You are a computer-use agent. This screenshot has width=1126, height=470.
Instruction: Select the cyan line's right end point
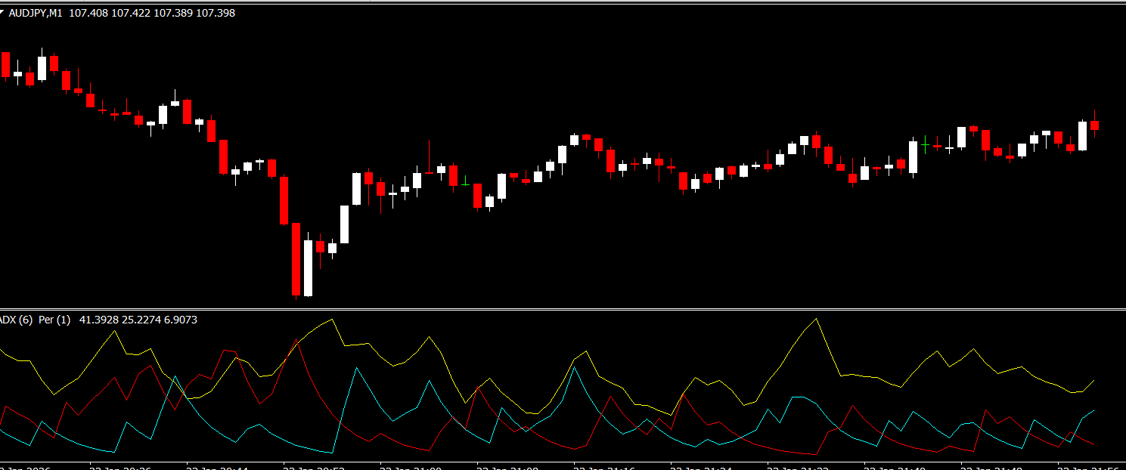click(1093, 411)
